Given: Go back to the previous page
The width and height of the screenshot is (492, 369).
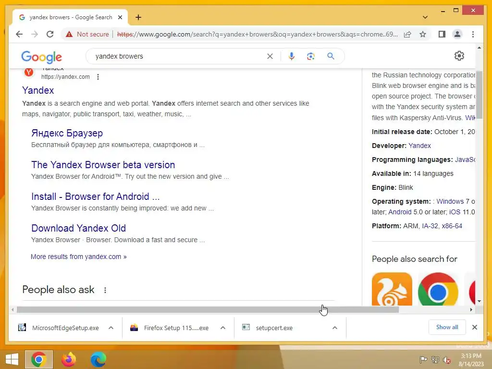Looking at the screenshot, I should (19, 34).
